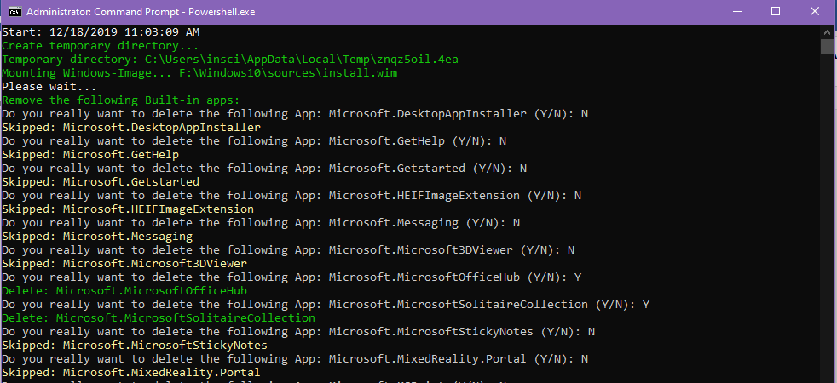Click 'Delete: Microsoft.MicrosoftOfficeHub' green line

click(x=124, y=291)
